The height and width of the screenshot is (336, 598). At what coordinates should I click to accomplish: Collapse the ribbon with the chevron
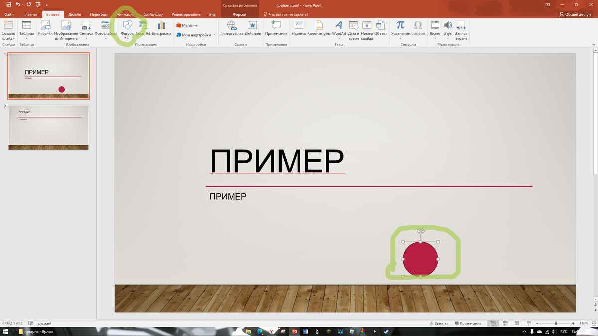(594, 45)
